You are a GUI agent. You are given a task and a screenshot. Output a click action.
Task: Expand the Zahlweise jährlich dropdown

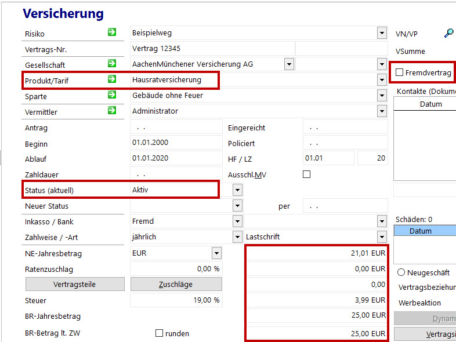(x=237, y=237)
